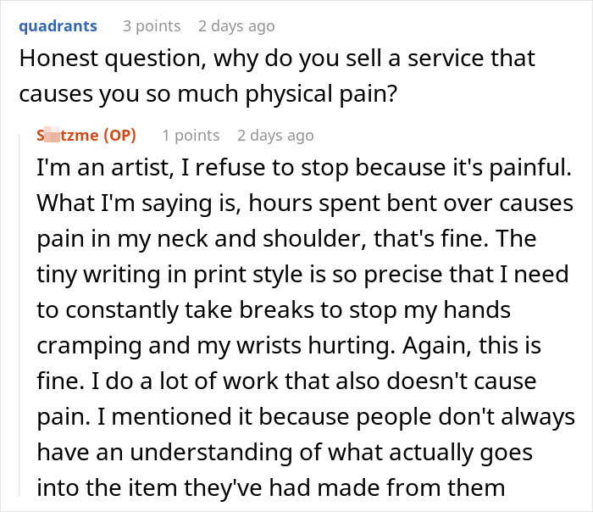Open timestamp link on quadrants' comment
The width and height of the screenshot is (593, 512).
(236, 26)
